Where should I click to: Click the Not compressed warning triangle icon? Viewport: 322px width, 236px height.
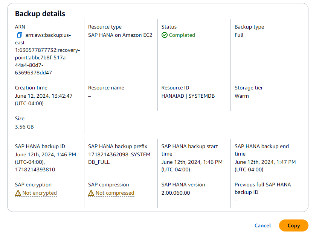(x=91, y=193)
